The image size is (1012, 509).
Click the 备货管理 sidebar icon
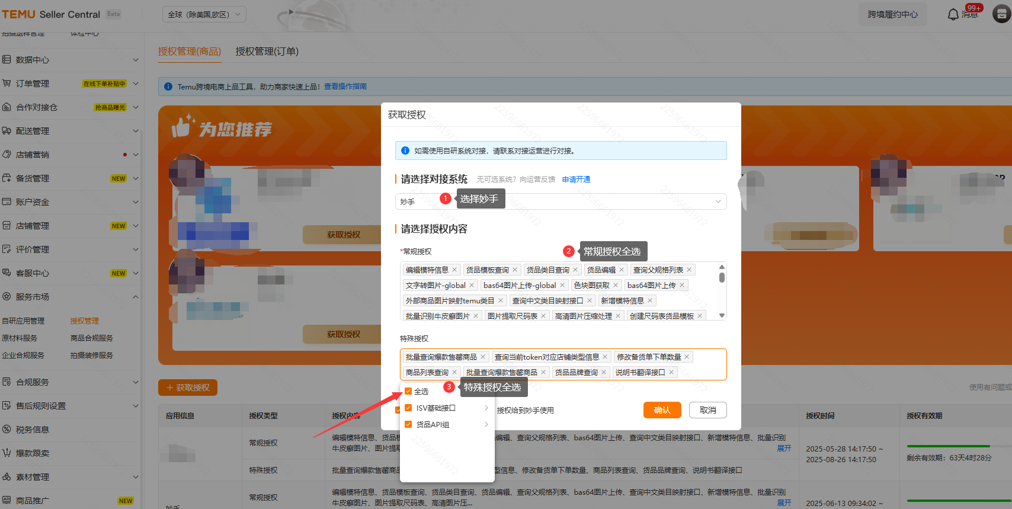(x=7, y=178)
